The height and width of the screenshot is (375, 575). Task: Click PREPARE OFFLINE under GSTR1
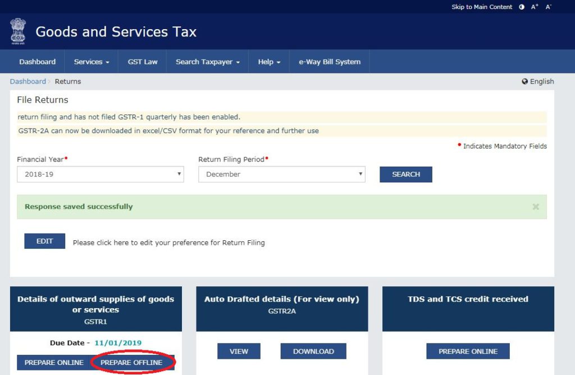tap(131, 363)
